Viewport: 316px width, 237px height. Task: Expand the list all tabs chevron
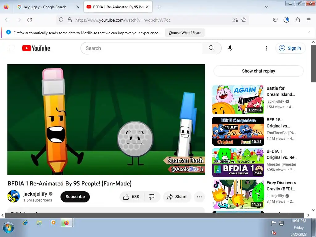(x=267, y=7)
